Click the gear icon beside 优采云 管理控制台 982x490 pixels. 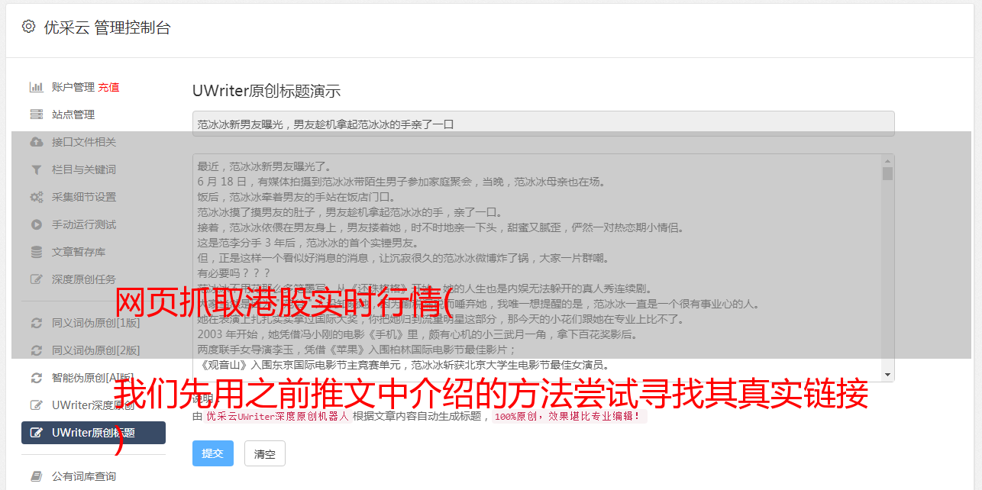[x=28, y=27]
